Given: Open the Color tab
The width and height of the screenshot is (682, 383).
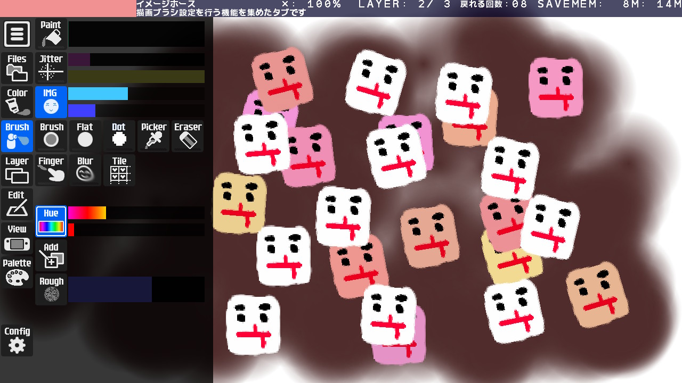Looking at the screenshot, I should (17, 102).
